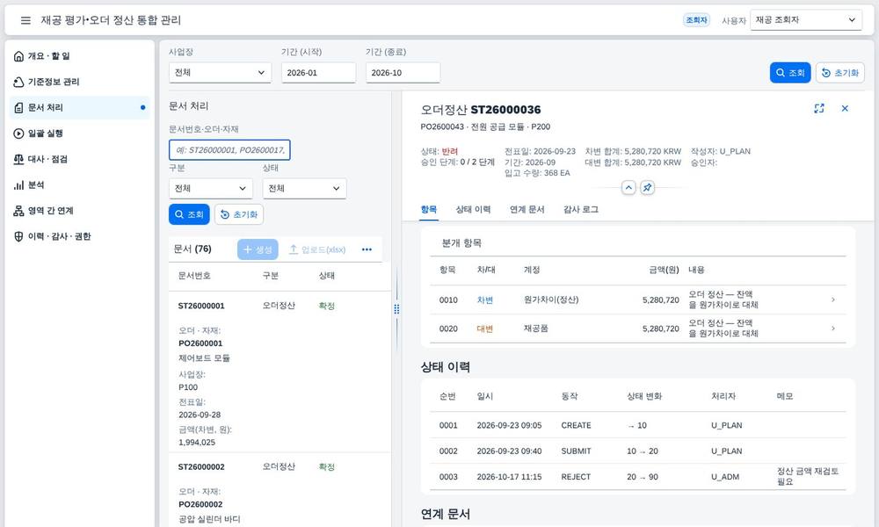Click the 구분 column header in document list
879x527 pixels.
coord(271,276)
